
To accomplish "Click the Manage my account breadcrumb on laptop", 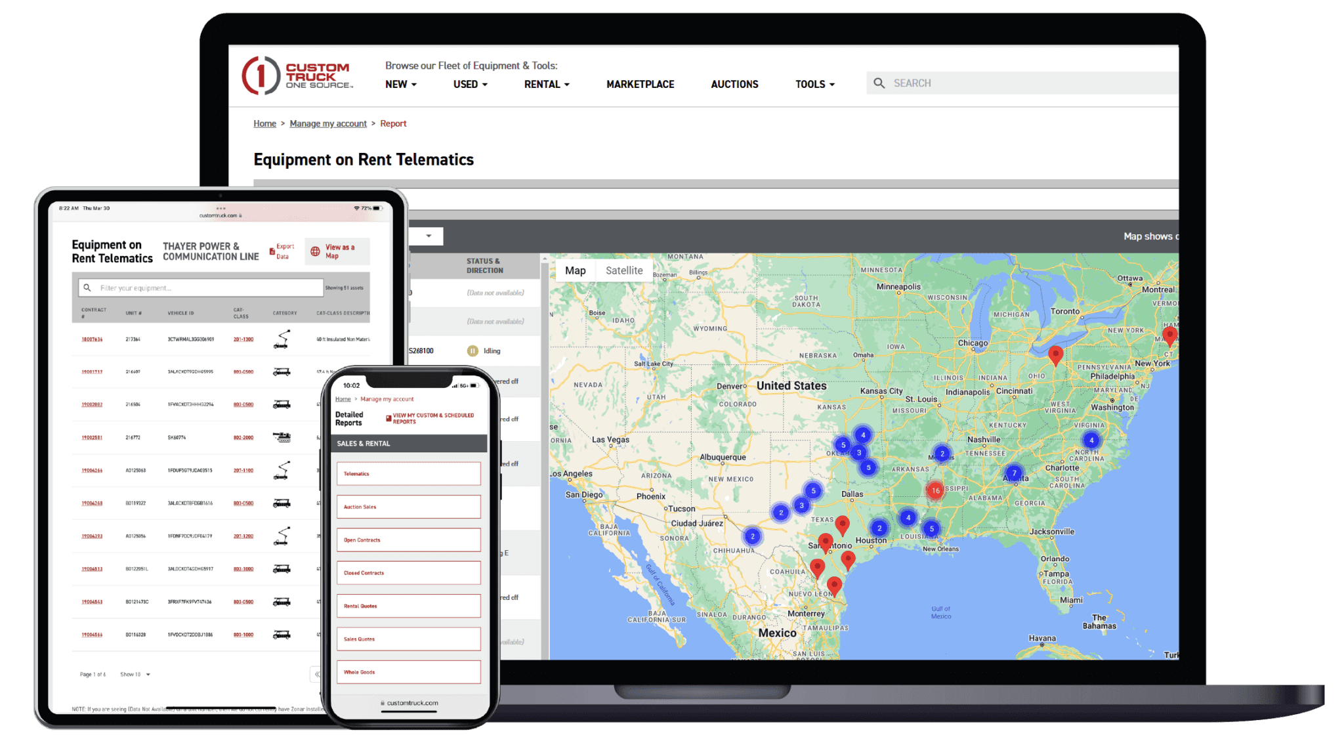I will 328,123.
